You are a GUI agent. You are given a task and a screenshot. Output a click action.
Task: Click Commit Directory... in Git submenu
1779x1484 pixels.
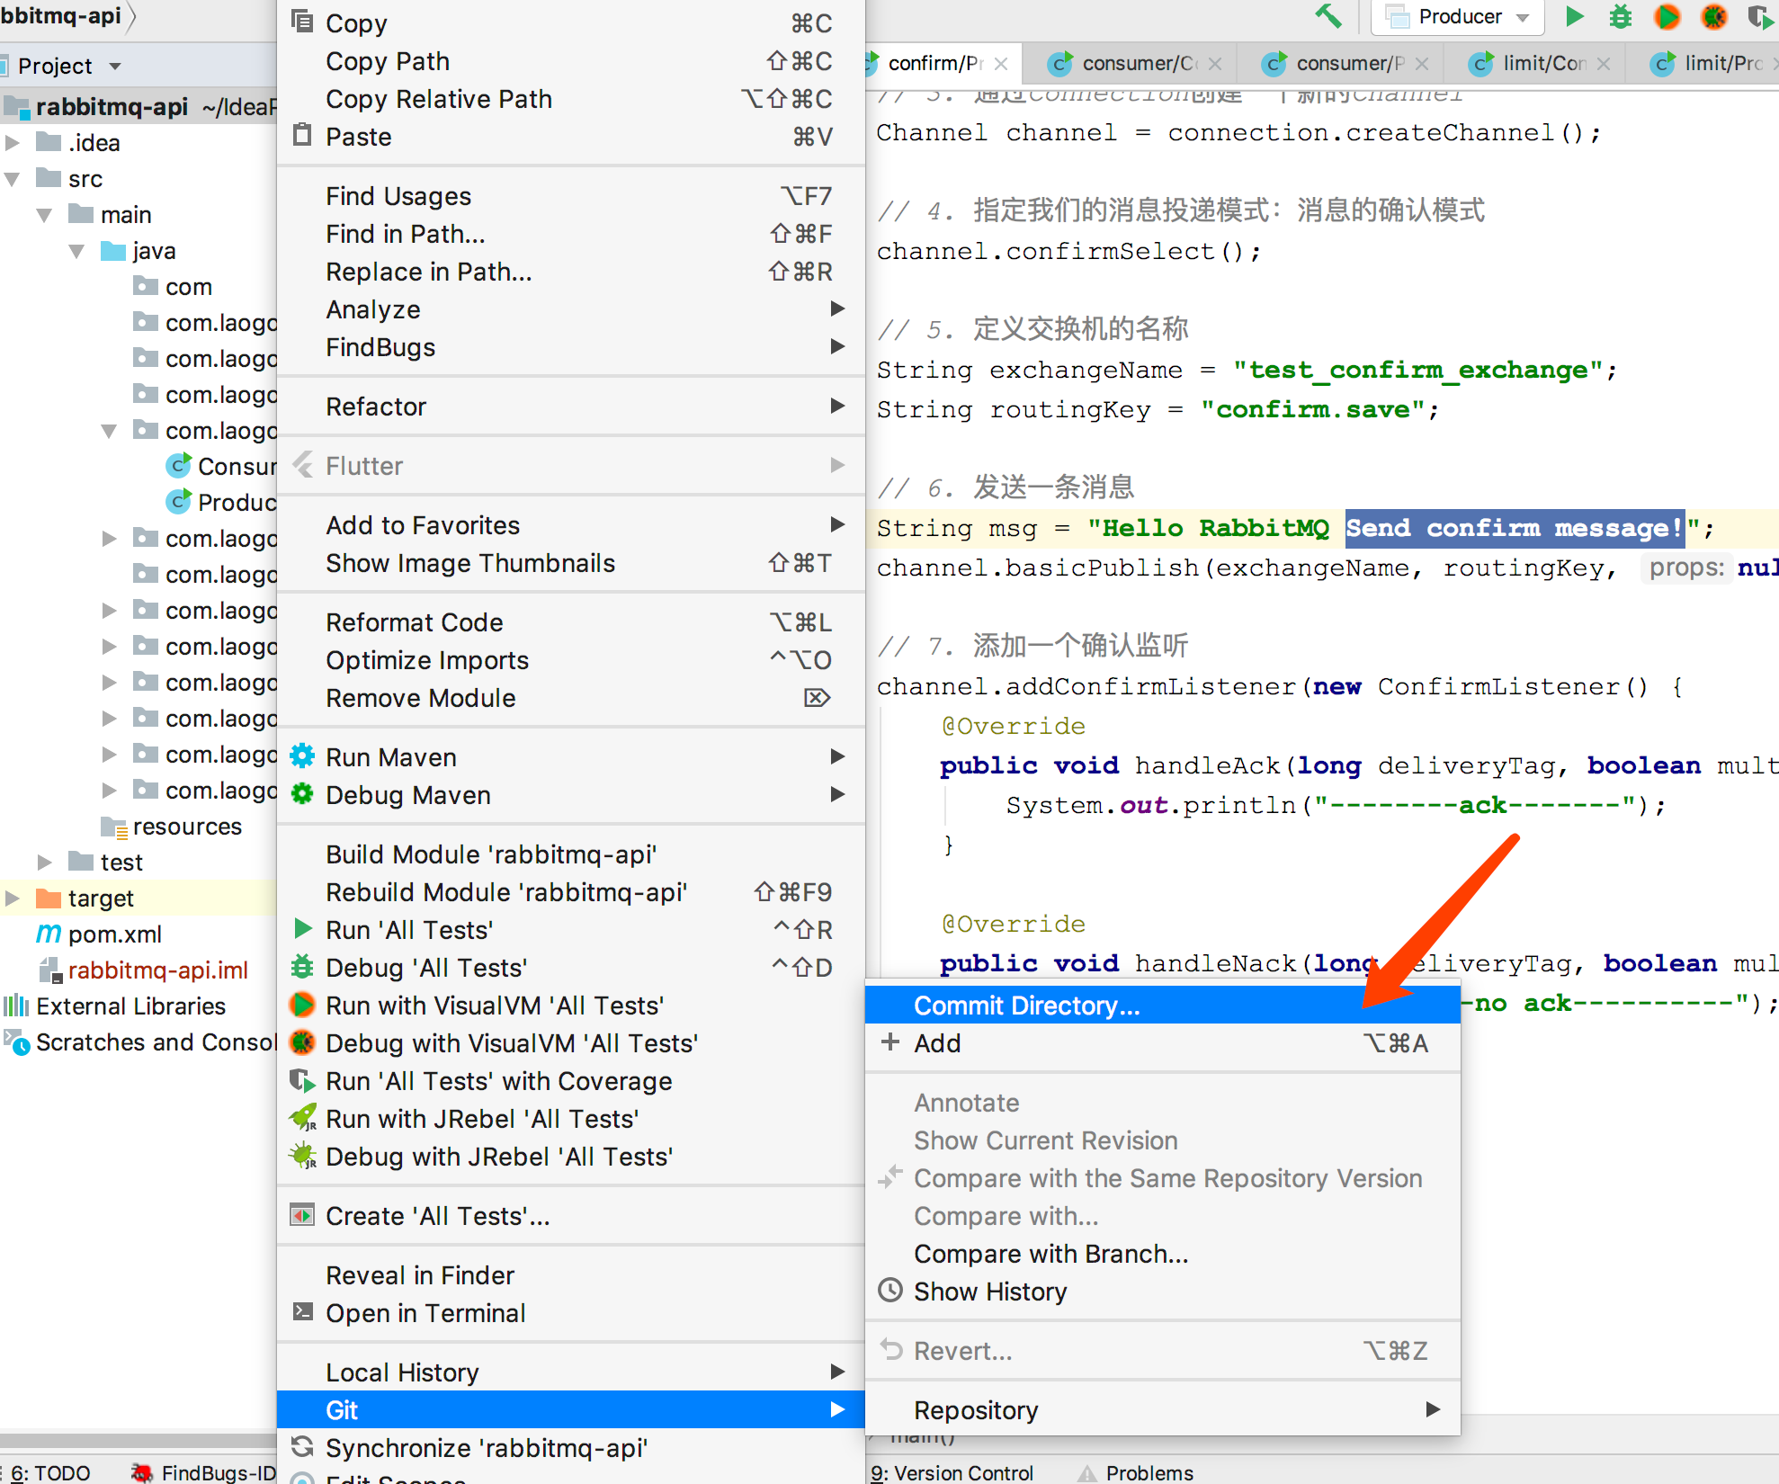tap(1163, 1006)
